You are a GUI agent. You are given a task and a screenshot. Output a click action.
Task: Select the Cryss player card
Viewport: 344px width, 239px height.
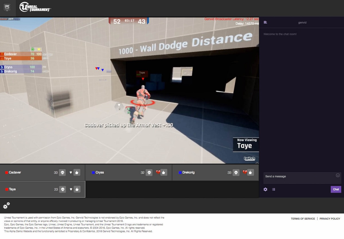(129, 173)
